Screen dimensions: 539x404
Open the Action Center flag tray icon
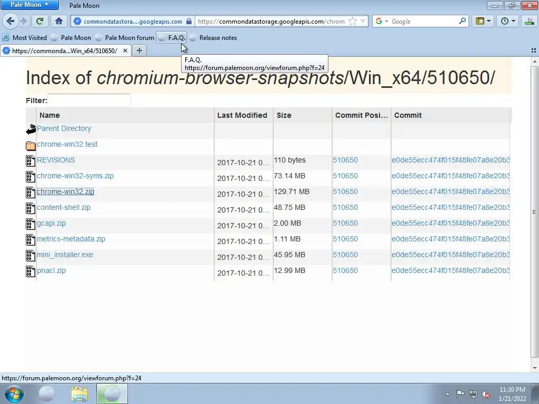pyautogui.click(x=460, y=394)
